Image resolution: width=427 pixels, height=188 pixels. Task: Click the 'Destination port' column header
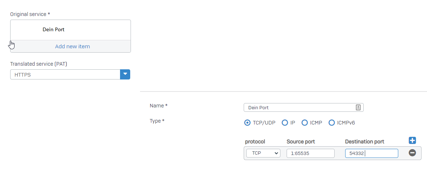click(x=364, y=142)
